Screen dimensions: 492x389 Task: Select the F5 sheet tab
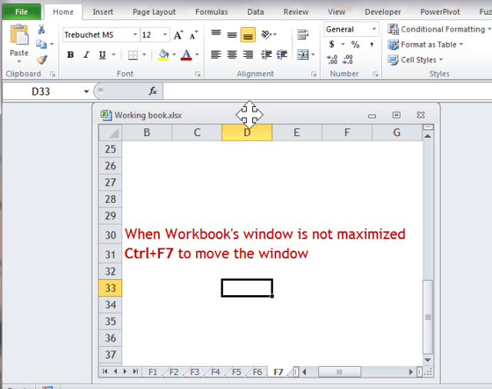point(237,372)
